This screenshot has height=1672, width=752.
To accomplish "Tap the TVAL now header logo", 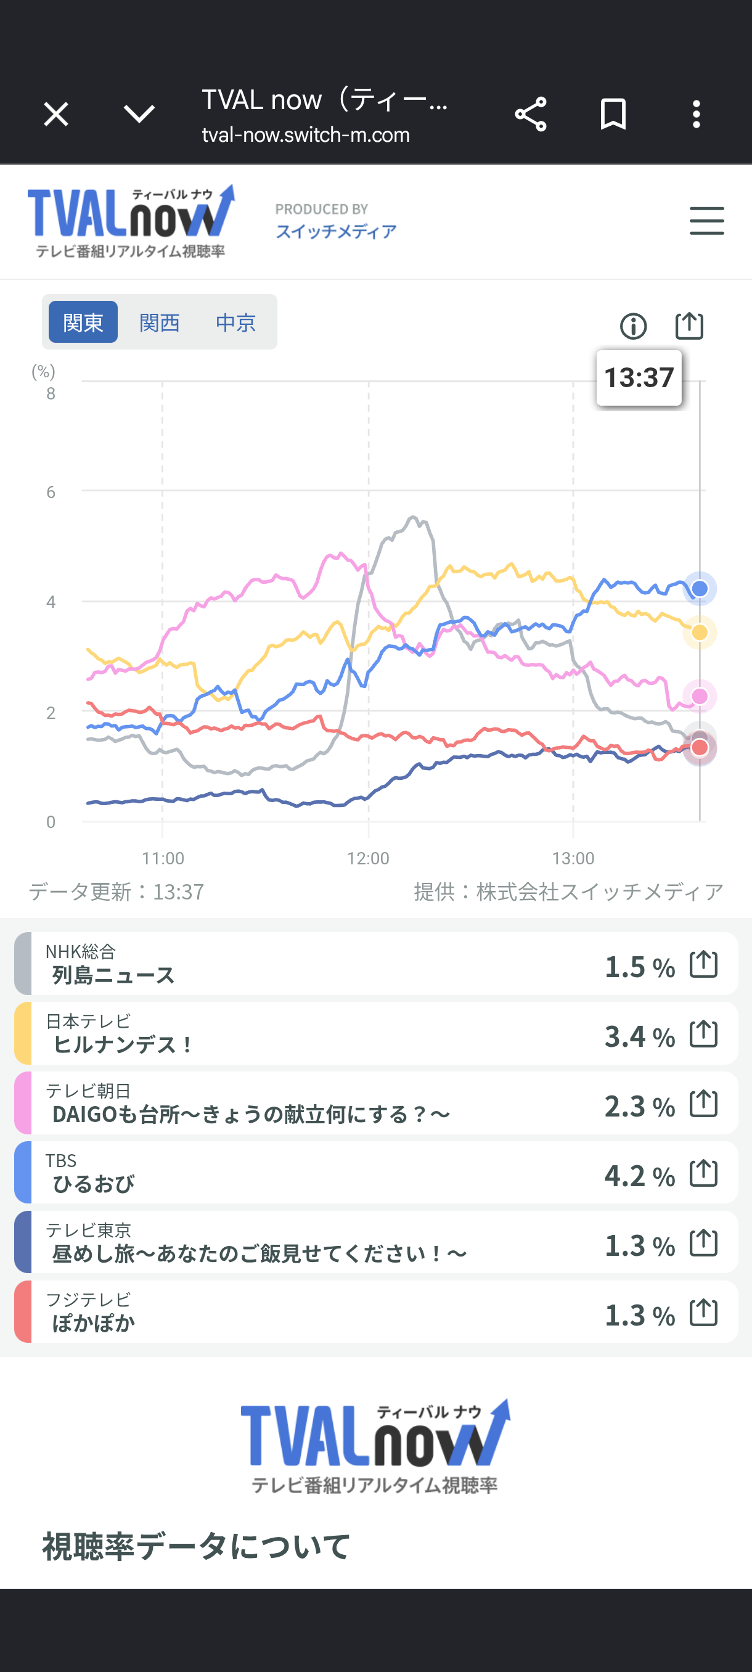I will click(131, 221).
